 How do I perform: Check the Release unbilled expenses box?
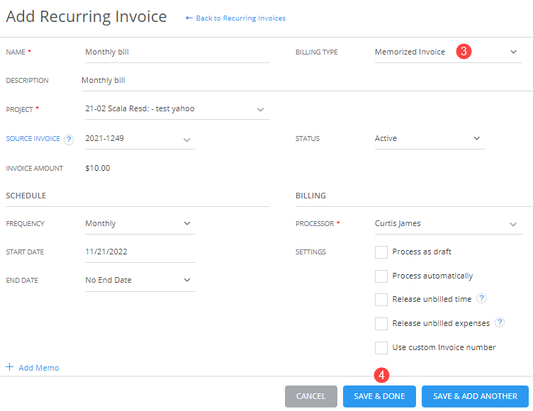[x=381, y=324]
